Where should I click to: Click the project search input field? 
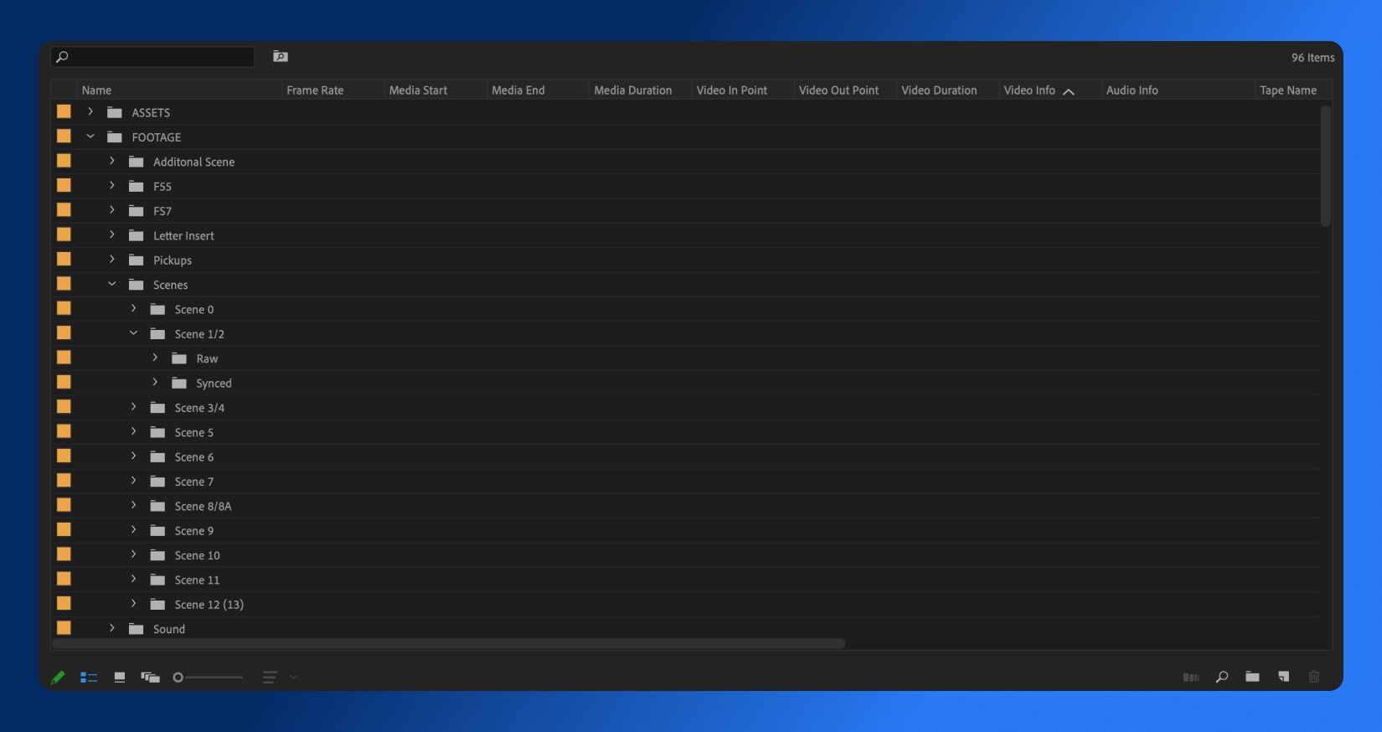[152, 56]
